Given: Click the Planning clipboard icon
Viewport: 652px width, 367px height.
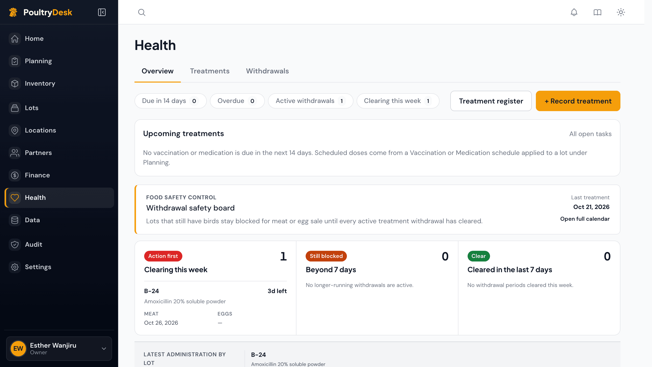Looking at the screenshot, I should pos(15,61).
